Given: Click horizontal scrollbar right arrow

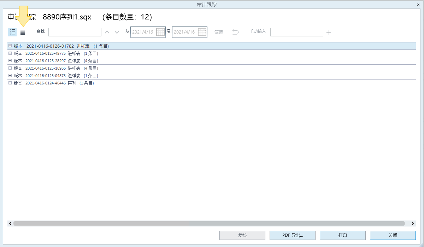Looking at the screenshot, I should [413, 223].
